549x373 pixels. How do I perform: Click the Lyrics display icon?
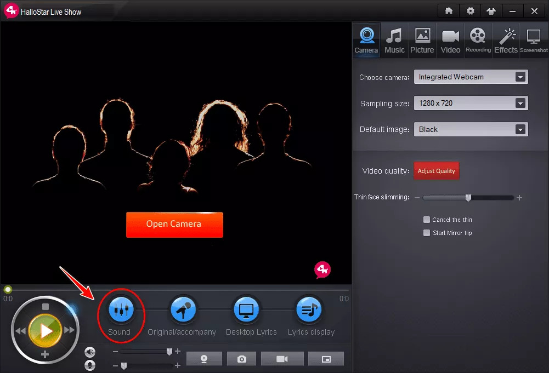pos(309,309)
